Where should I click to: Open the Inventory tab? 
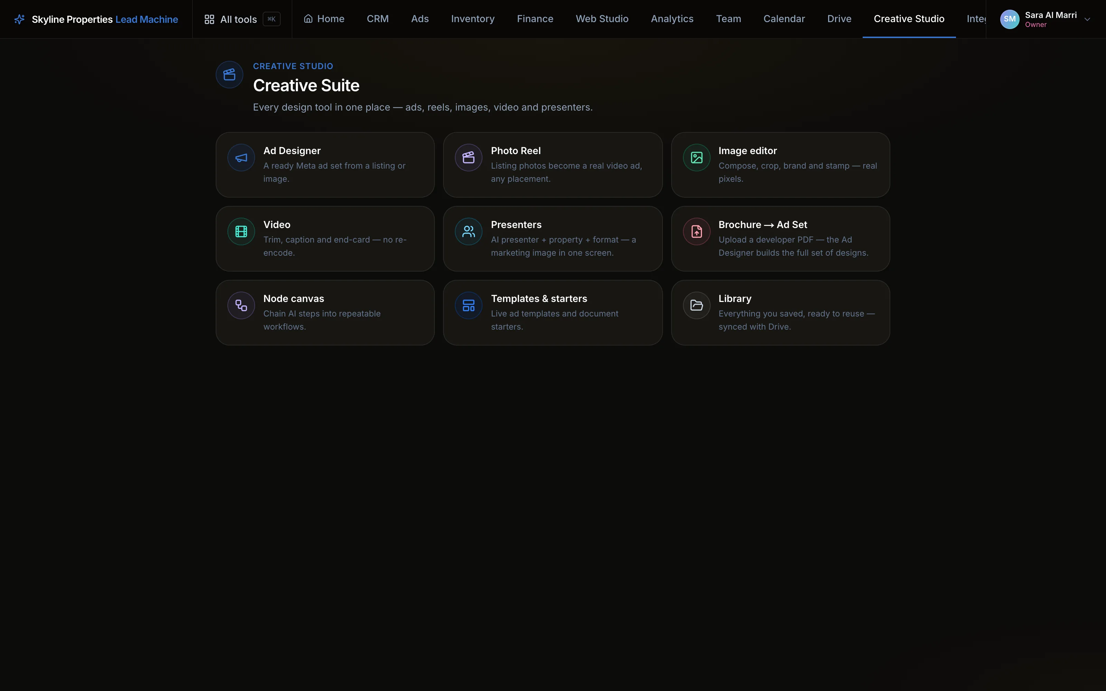[472, 19]
